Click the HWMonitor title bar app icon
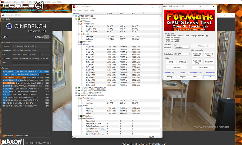Viewport: 242px width, 145px height. click(74, 7)
